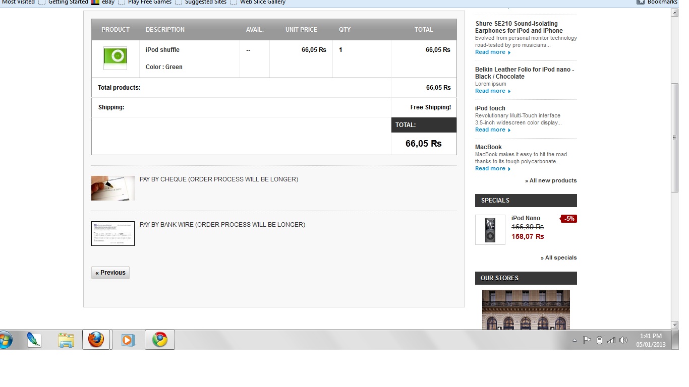Click the crossed-out price '166,39 Rs'

pos(528,227)
